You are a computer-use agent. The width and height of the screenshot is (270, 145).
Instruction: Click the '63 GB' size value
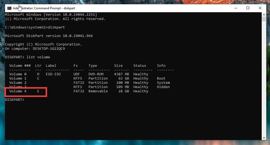pyautogui.click(x=124, y=78)
